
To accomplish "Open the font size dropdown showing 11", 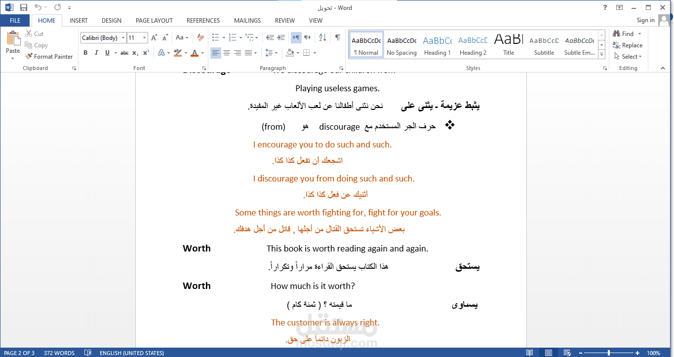I will (x=144, y=37).
